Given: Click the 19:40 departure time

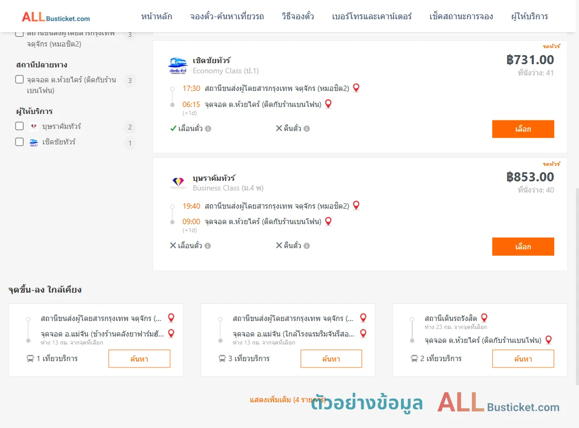Looking at the screenshot, I should 191,206.
